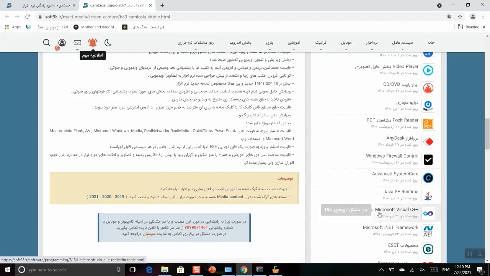This screenshot has height=276, width=490.
Task: Open the user account icon
Action: click(x=62, y=43)
